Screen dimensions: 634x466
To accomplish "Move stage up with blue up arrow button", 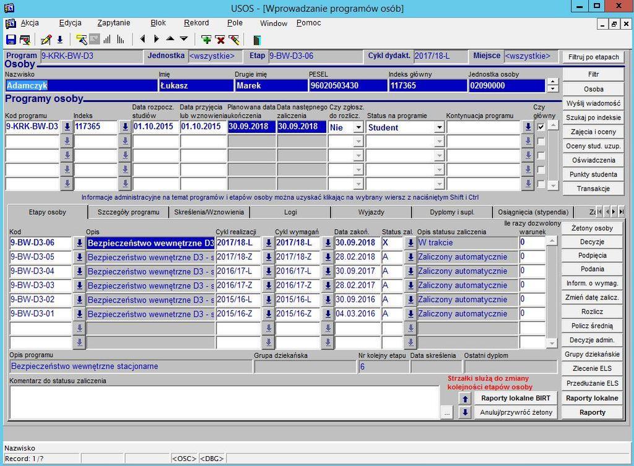I will (x=465, y=399).
